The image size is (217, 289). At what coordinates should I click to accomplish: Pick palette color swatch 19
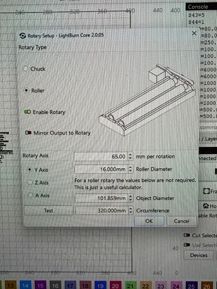click(x=100, y=285)
